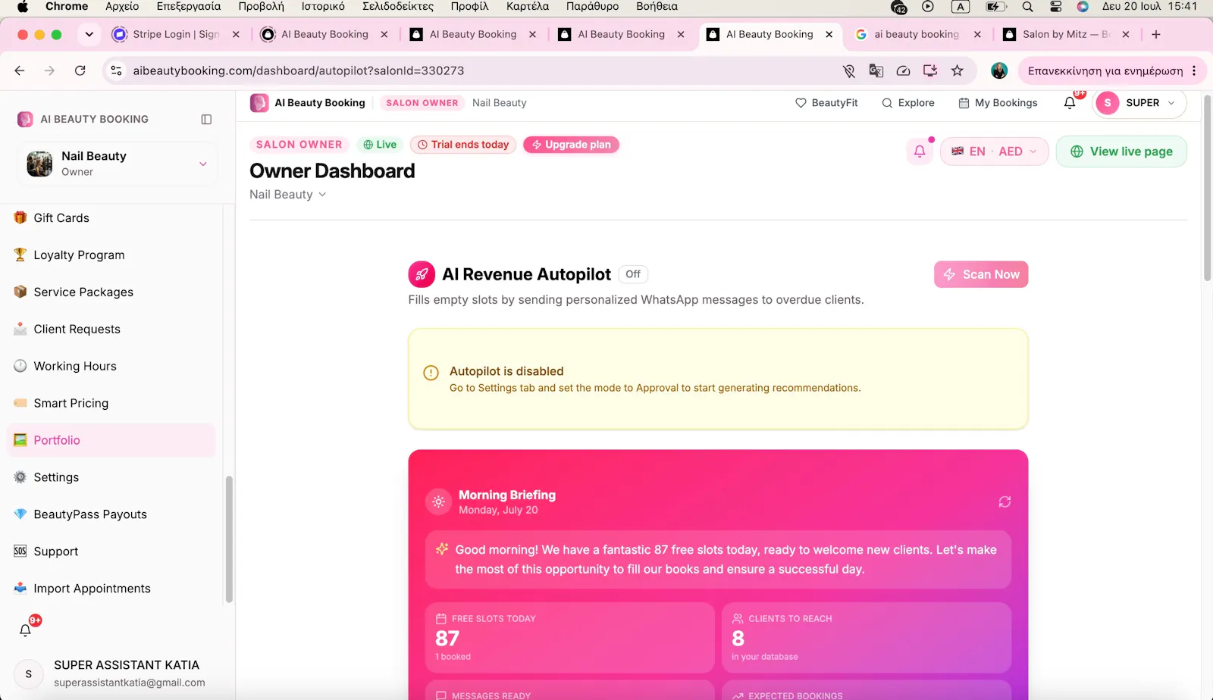1213x700 pixels.
Task: Switch to the Stripe Login tab
Action: click(x=176, y=34)
